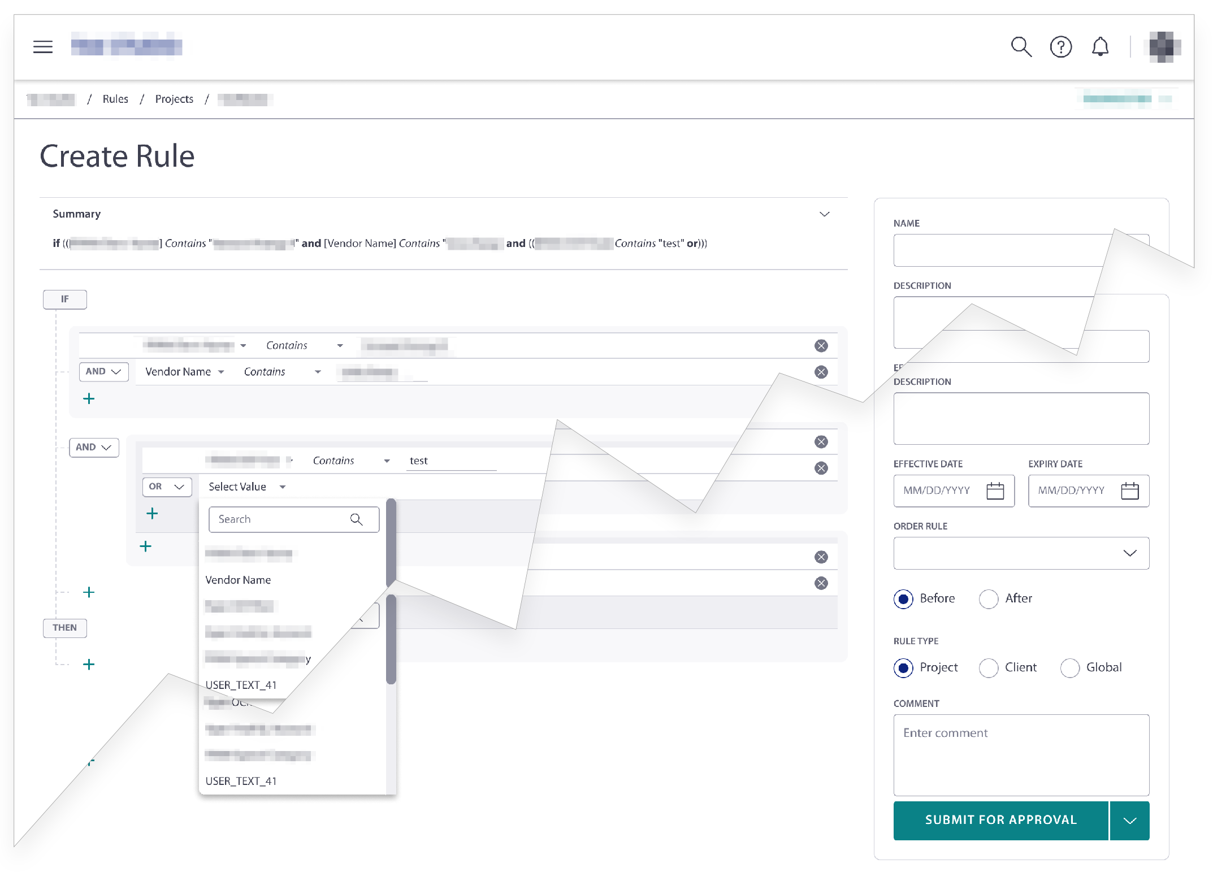The height and width of the screenshot is (894, 1213).
Task: Add a new condition with the plus icon
Action: (x=89, y=398)
